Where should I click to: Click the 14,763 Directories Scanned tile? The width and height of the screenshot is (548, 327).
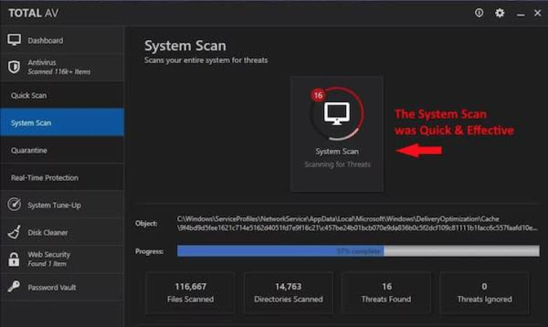288,292
